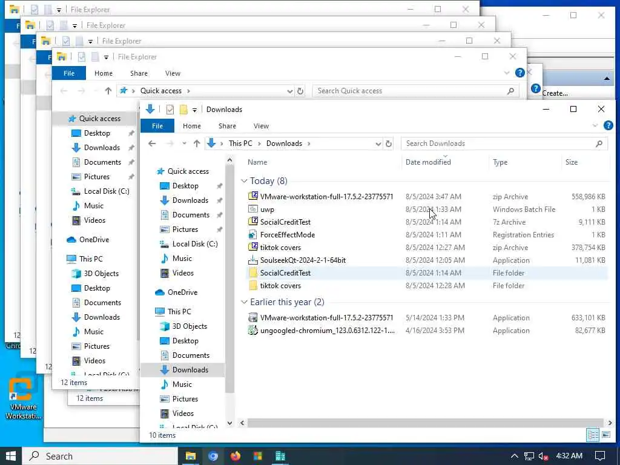Click Back arrow in Downloads window
Image resolution: width=620 pixels, height=465 pixels.
[x=152, y=143]
